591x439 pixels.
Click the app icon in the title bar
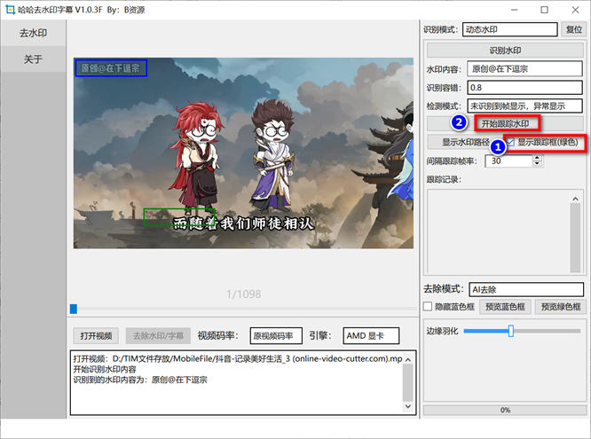[10, 10]
